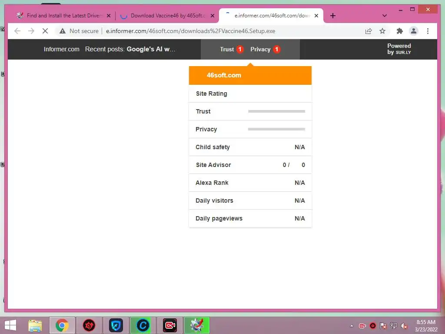Viewport: 445px width, 334px height.
Task: Close the e.informer.com tab
Action: [316, 16]
